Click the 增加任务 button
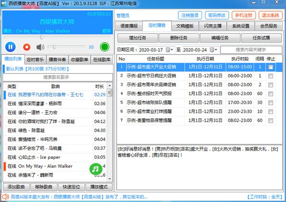286x202 pixels. 138,38
